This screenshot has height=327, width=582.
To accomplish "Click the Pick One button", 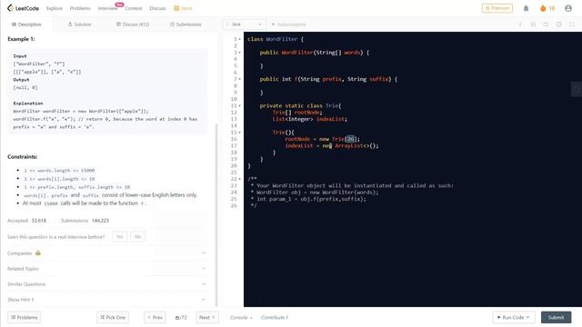I will tap(113, 317).
